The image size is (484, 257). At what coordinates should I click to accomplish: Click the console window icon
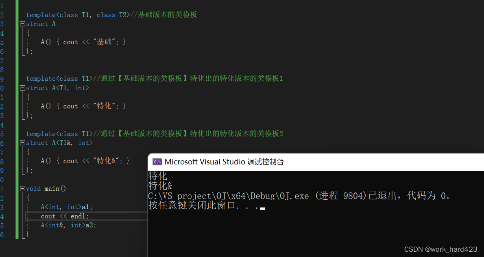pyautogui.click(x=157, y=162)
